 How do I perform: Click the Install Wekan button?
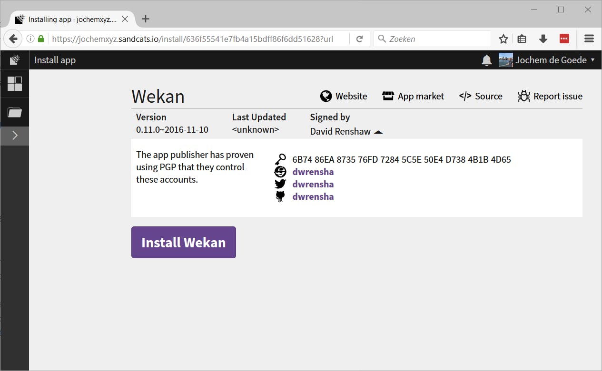click(x=184, y=243)
